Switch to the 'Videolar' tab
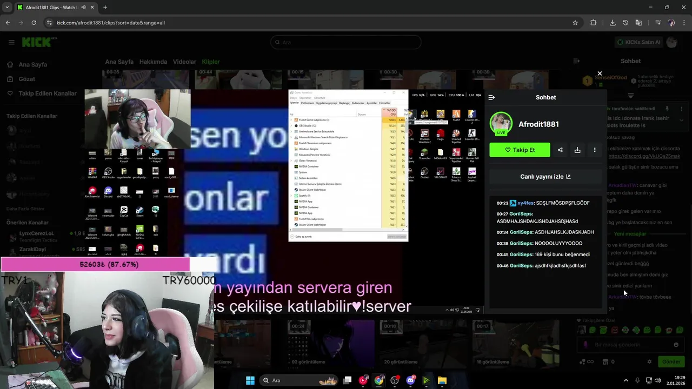The height and width of the screenshot is (389, 692). (x=184, y=62)
